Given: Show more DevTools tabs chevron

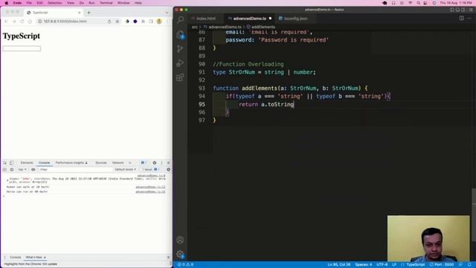Looking at the screenshot, I should pyautogui.click(x=130, y=163).
